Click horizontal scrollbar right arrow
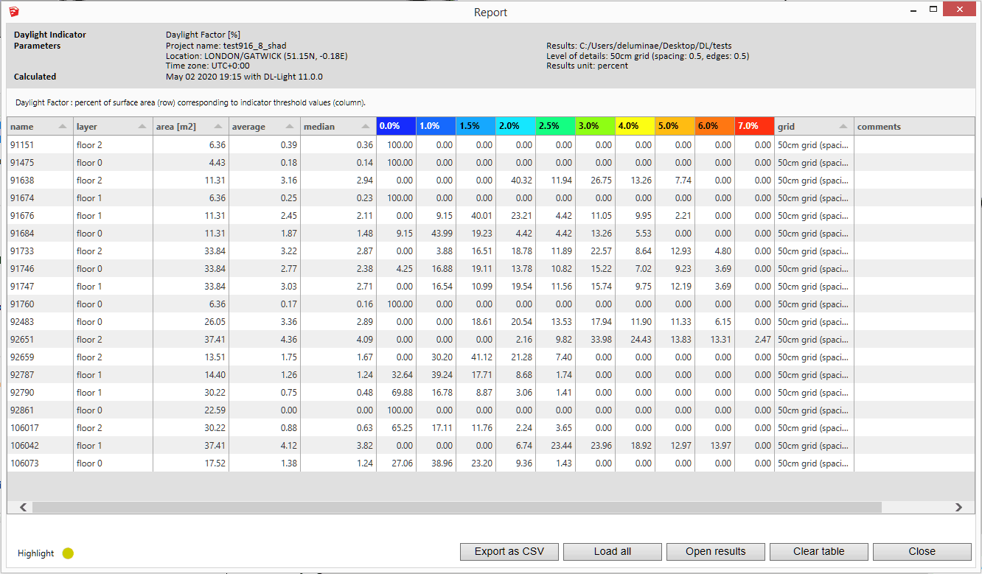The width and height of the screenshot is (982, 574). (959, 507)
